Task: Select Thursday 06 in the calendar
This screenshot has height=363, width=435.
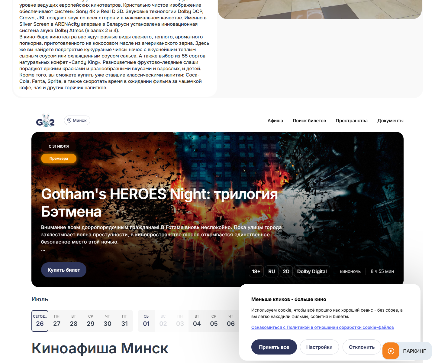Action: (231, 321)
